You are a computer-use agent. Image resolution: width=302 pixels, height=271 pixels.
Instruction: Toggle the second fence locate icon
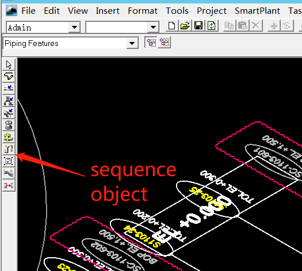tap(165, 42)
